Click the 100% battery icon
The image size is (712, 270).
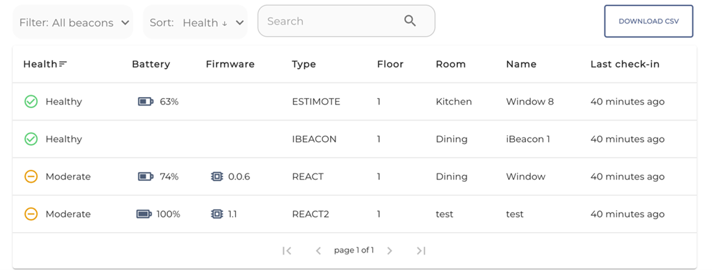point(145,214)
